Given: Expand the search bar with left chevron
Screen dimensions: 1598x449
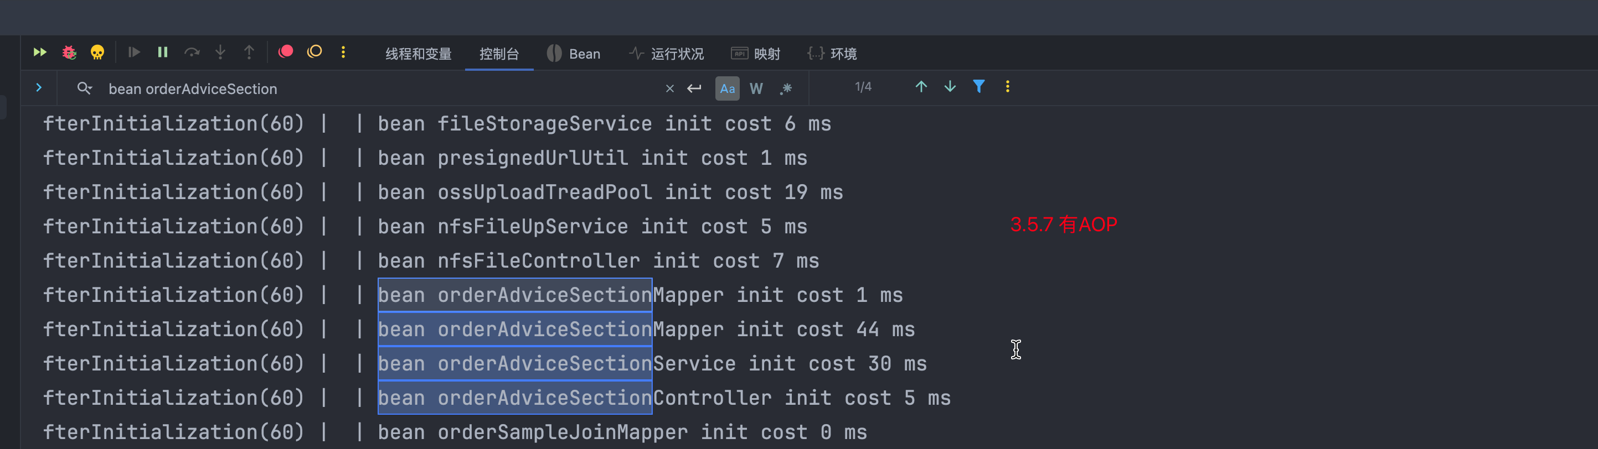Looking at the screenshot, I should click(x=39, y=88).
